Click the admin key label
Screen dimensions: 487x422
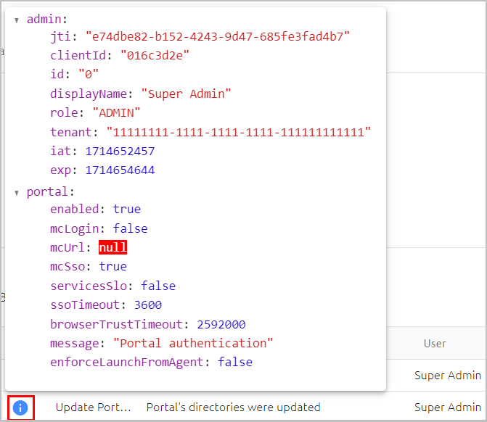(x=44, y=20)
